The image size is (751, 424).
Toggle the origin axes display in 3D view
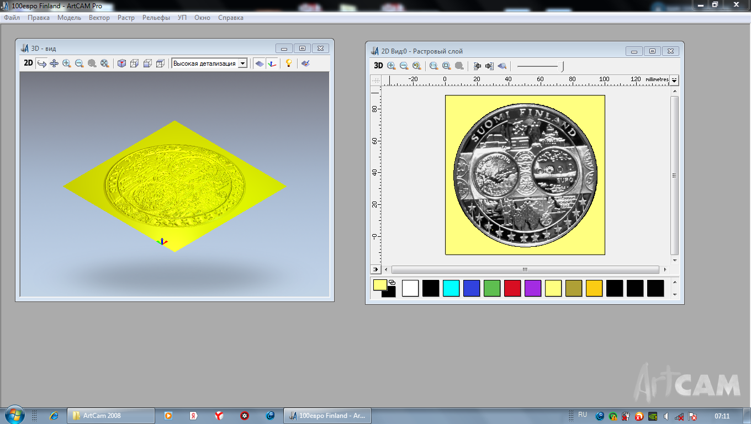coord(272,63)
